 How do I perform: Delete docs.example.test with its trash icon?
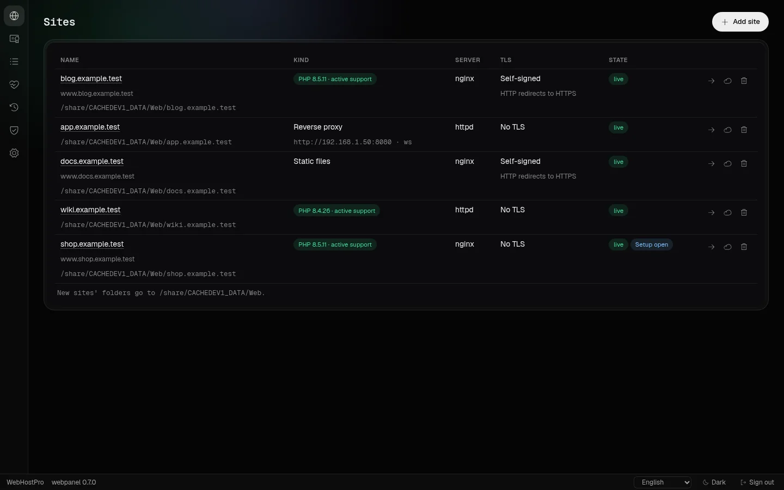coord(744,163)
